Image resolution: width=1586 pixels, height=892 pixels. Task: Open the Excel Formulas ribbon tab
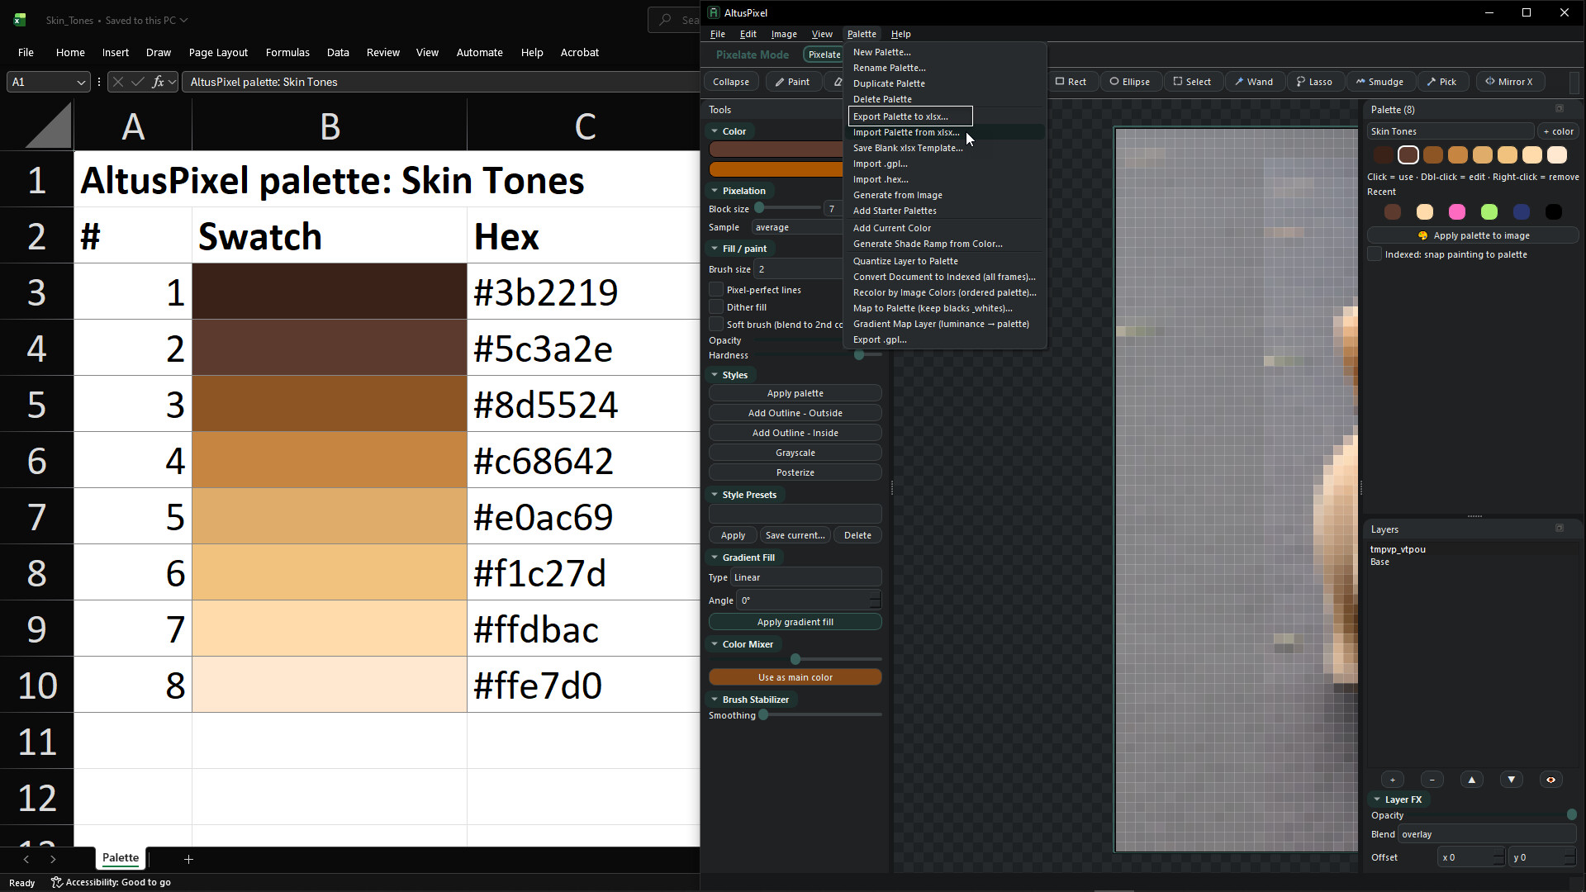(287, 52)
